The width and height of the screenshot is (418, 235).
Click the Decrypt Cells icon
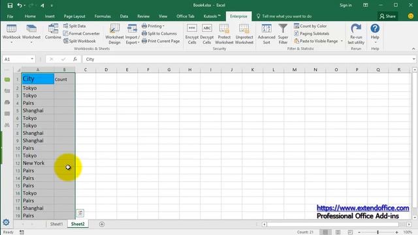pos(207,34)
